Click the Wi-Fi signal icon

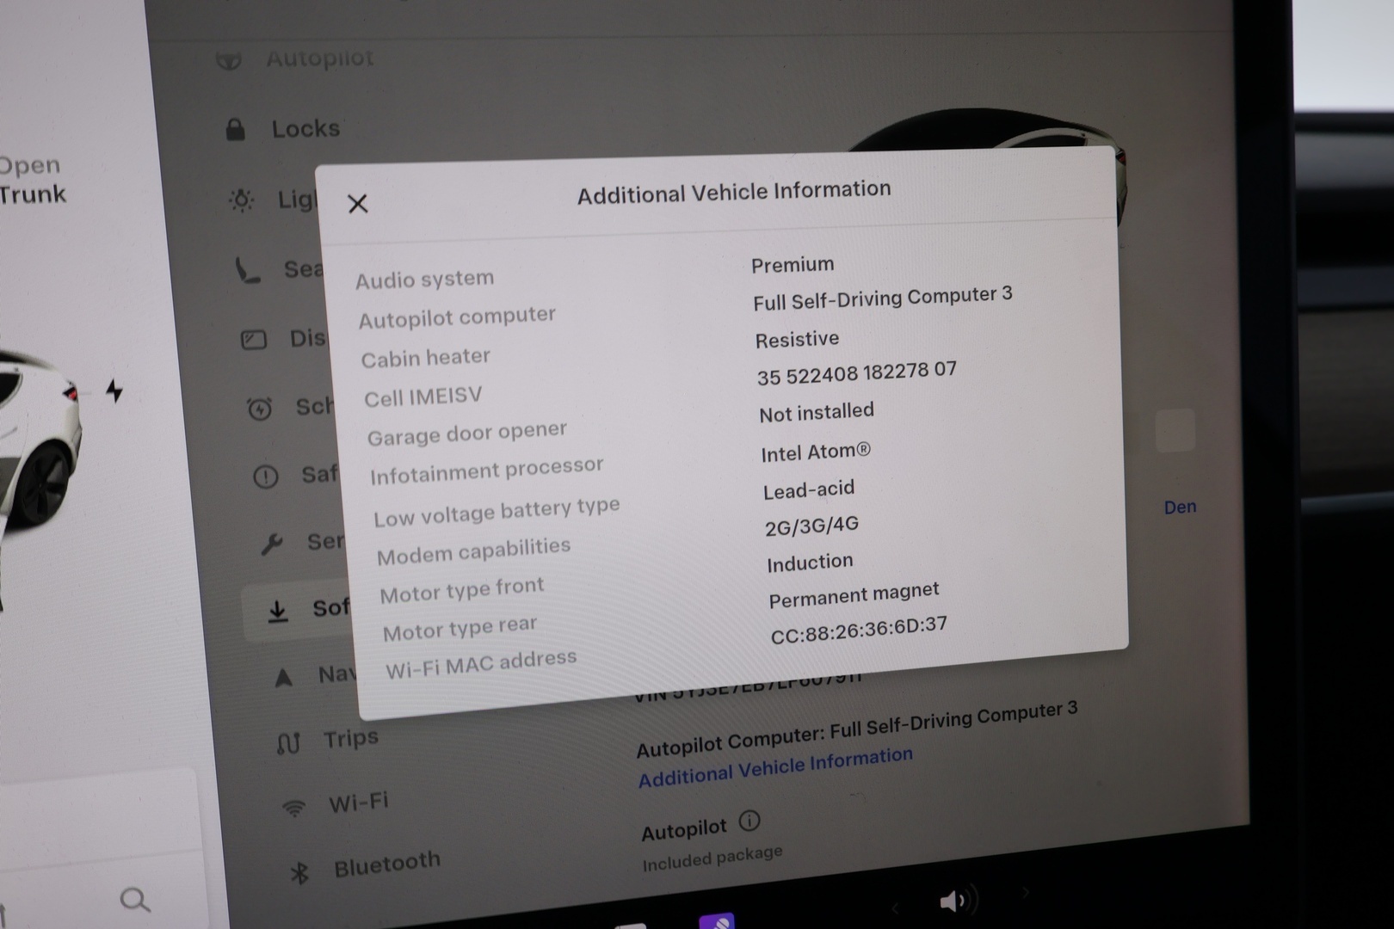tap(293, 809)
